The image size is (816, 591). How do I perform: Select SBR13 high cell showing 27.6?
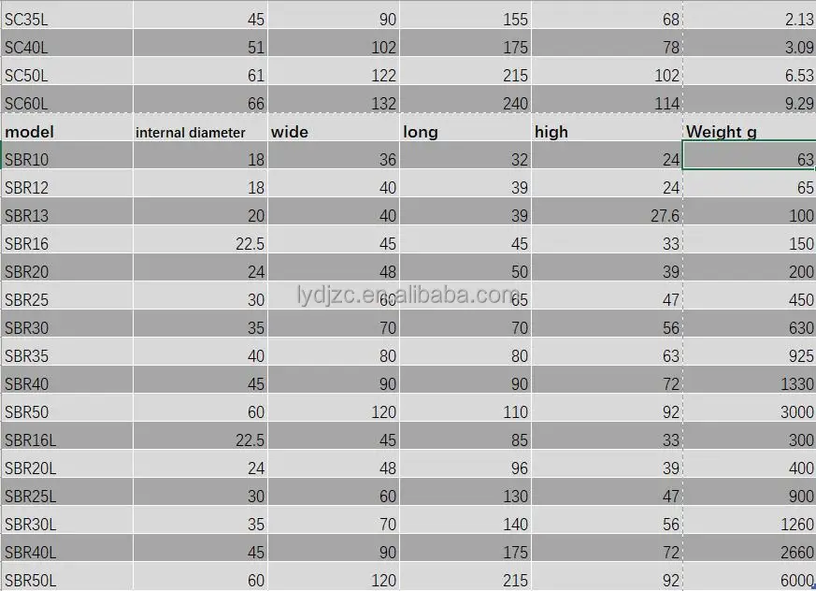[x=606, y=216]
